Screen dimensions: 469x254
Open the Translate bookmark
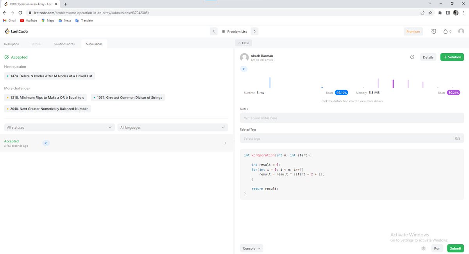(84, 20)
